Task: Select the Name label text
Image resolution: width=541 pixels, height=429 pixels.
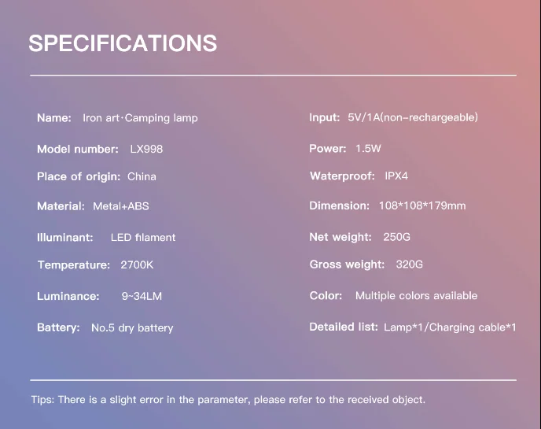Action: [54, 118]
